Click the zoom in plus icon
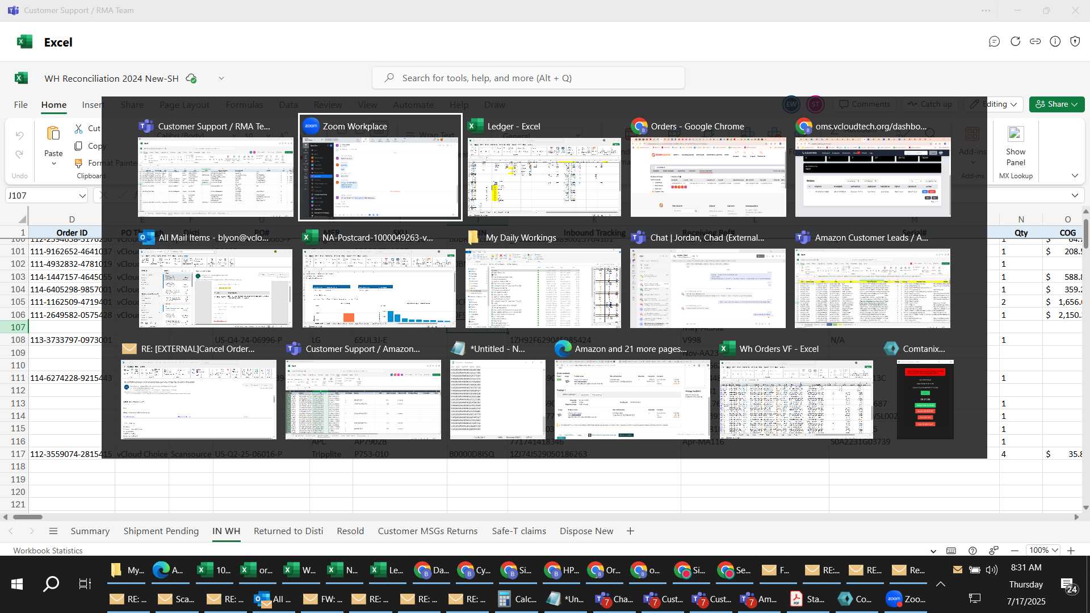Screen dimensions: 1090x613 (x=1071, y=551)
